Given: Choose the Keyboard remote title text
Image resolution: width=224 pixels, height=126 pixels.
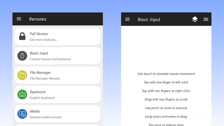Looking at the screenshot, I should [x=38, y=92].
